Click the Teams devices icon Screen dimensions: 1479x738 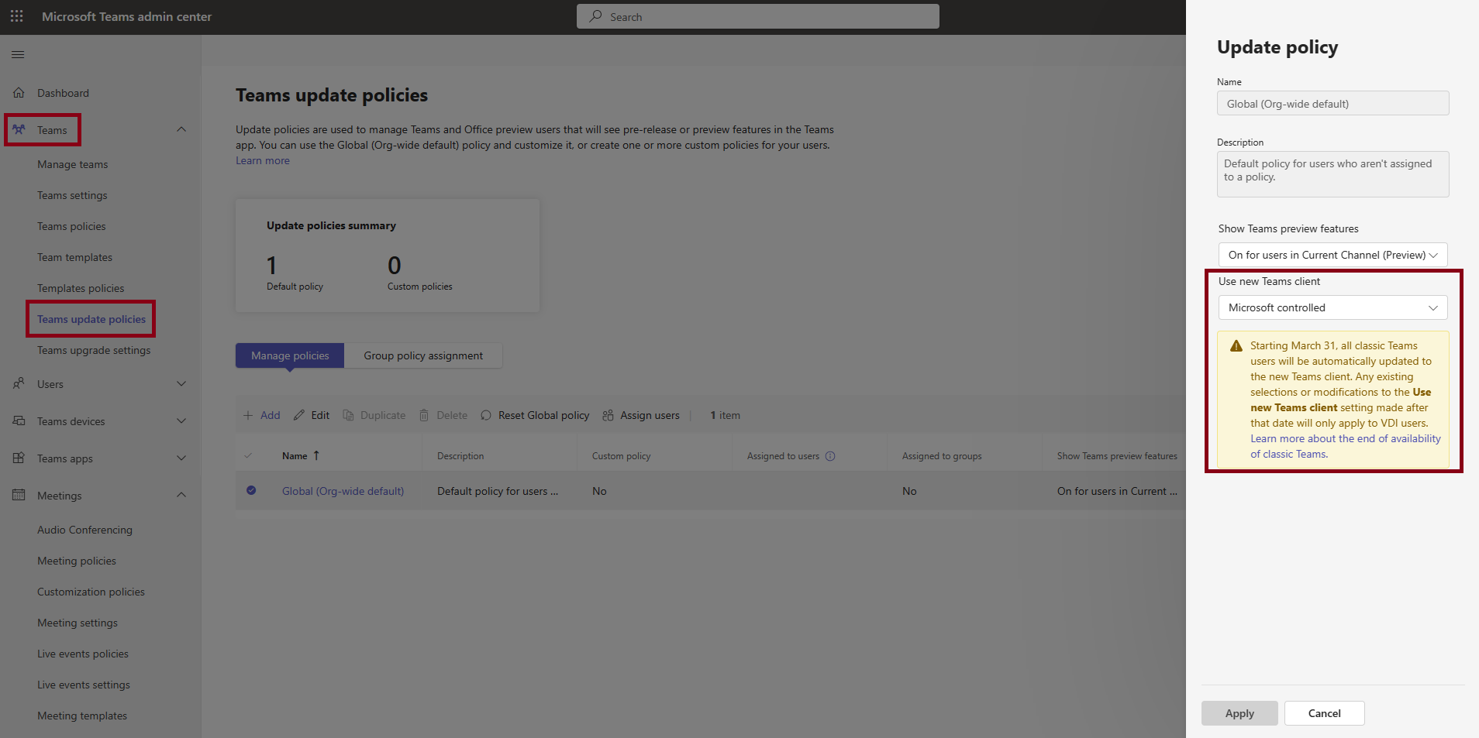point(19,420)
